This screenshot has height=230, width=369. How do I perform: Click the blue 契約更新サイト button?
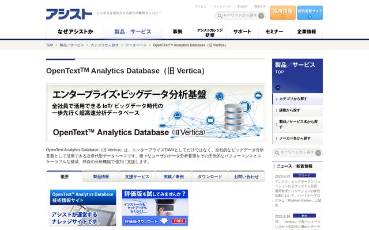(310, 13)
